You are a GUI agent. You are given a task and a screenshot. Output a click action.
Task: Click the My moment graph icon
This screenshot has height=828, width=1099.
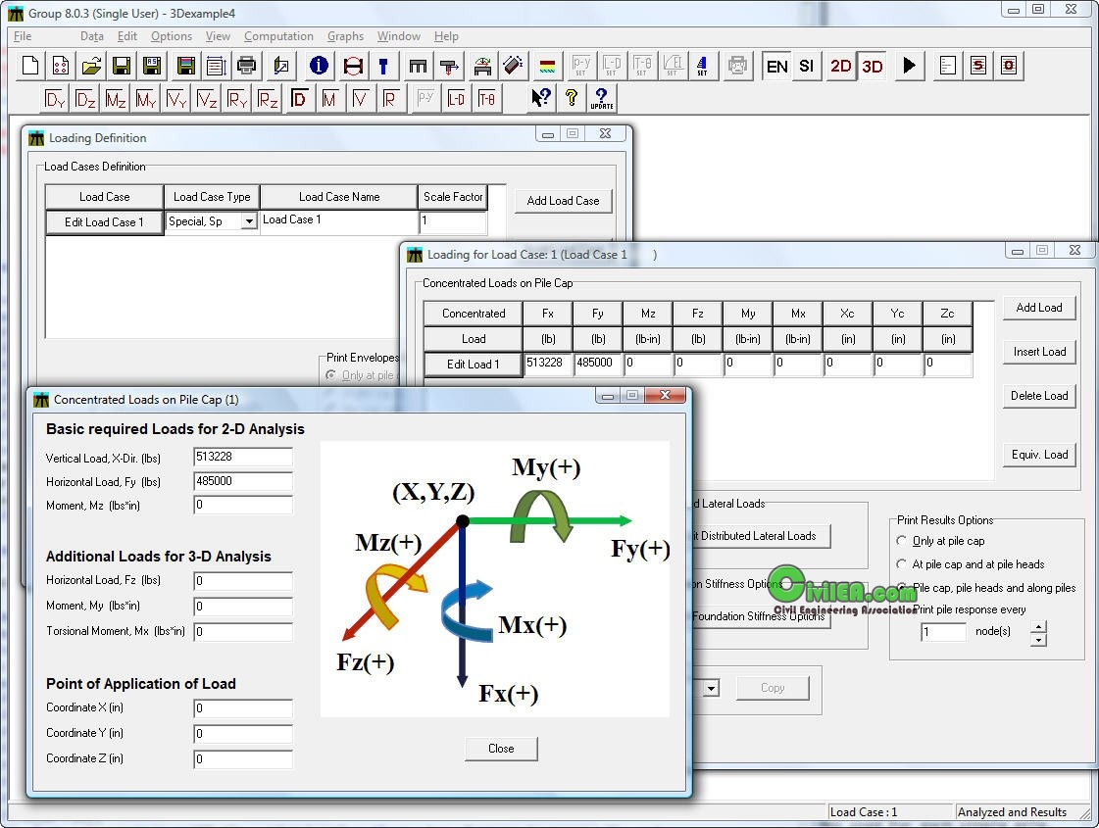pyautogui.click(x=146, y=100)
